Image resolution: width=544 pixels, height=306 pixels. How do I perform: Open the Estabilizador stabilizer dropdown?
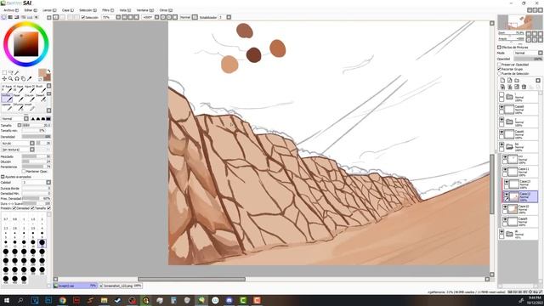pos(229,17)
